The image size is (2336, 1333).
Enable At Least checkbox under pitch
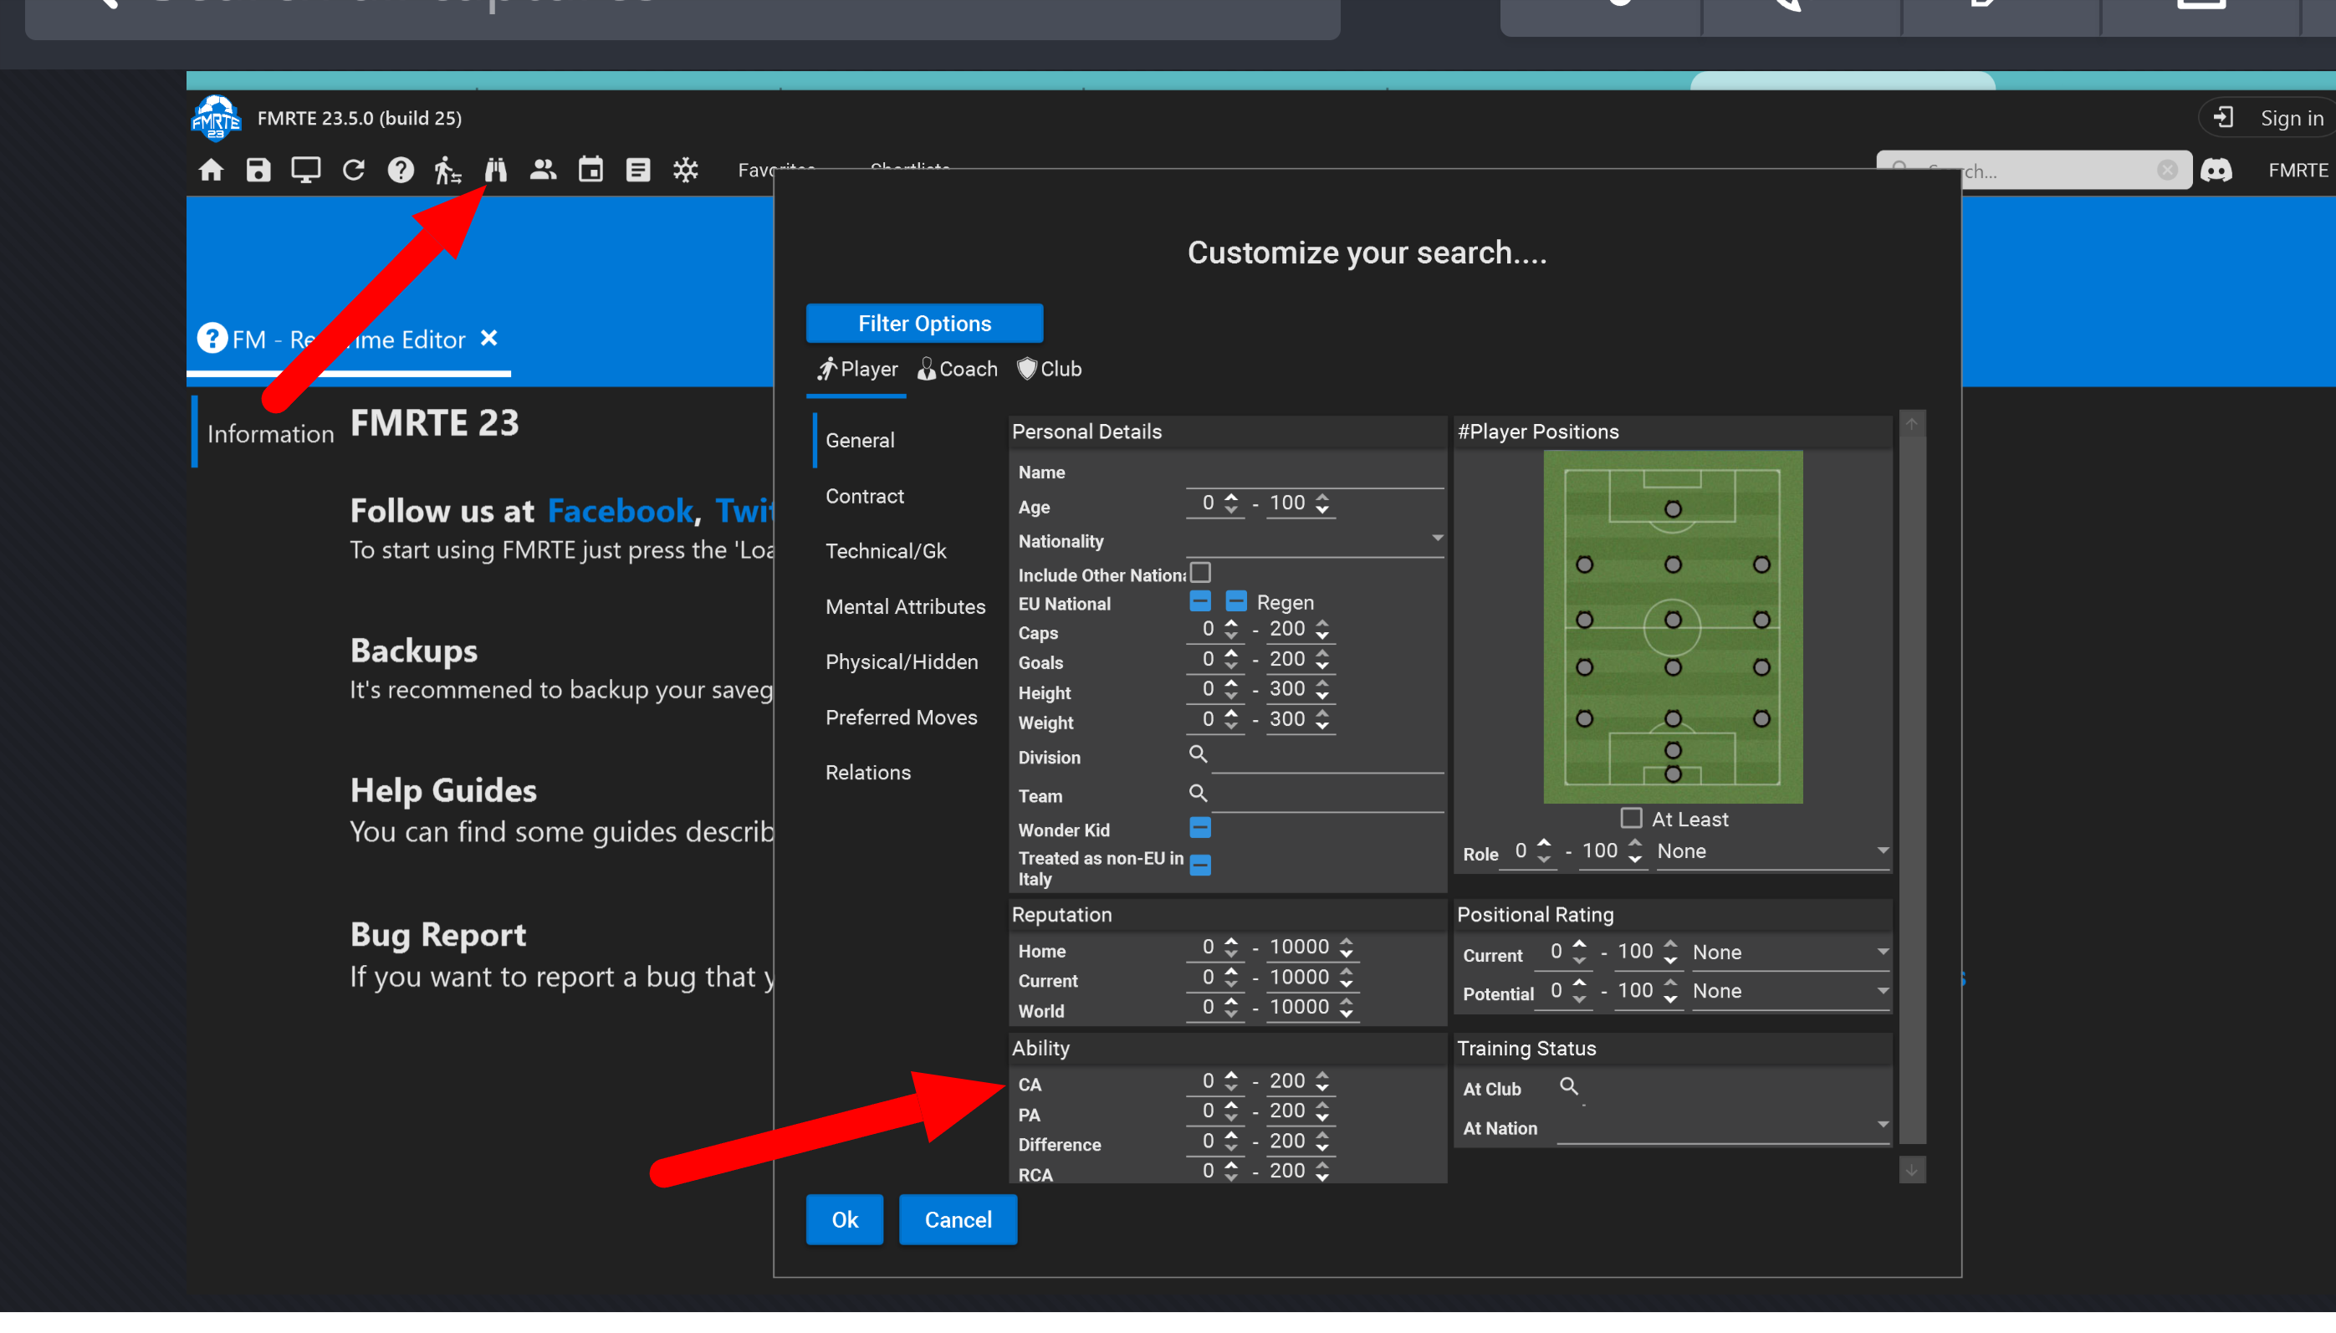pos(1631,818)
